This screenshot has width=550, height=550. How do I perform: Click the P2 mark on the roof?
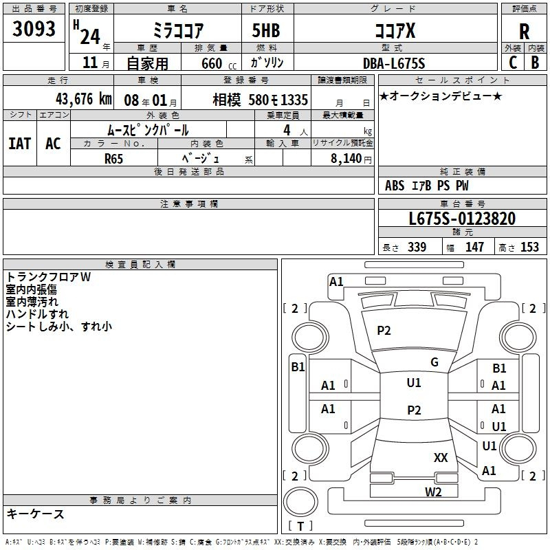(414, 410)
